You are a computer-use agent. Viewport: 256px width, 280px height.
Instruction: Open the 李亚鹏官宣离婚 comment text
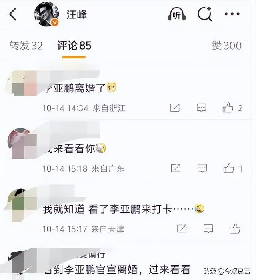117,270
